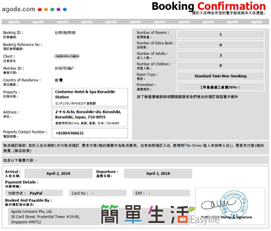
Task: Click the blue dot in agoda logo
Action: 65,9
